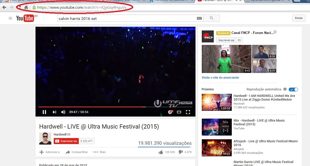The width and height of the screenshot is (310, 166).
Task: Switch to theater mode
Action: click(179, 112)
